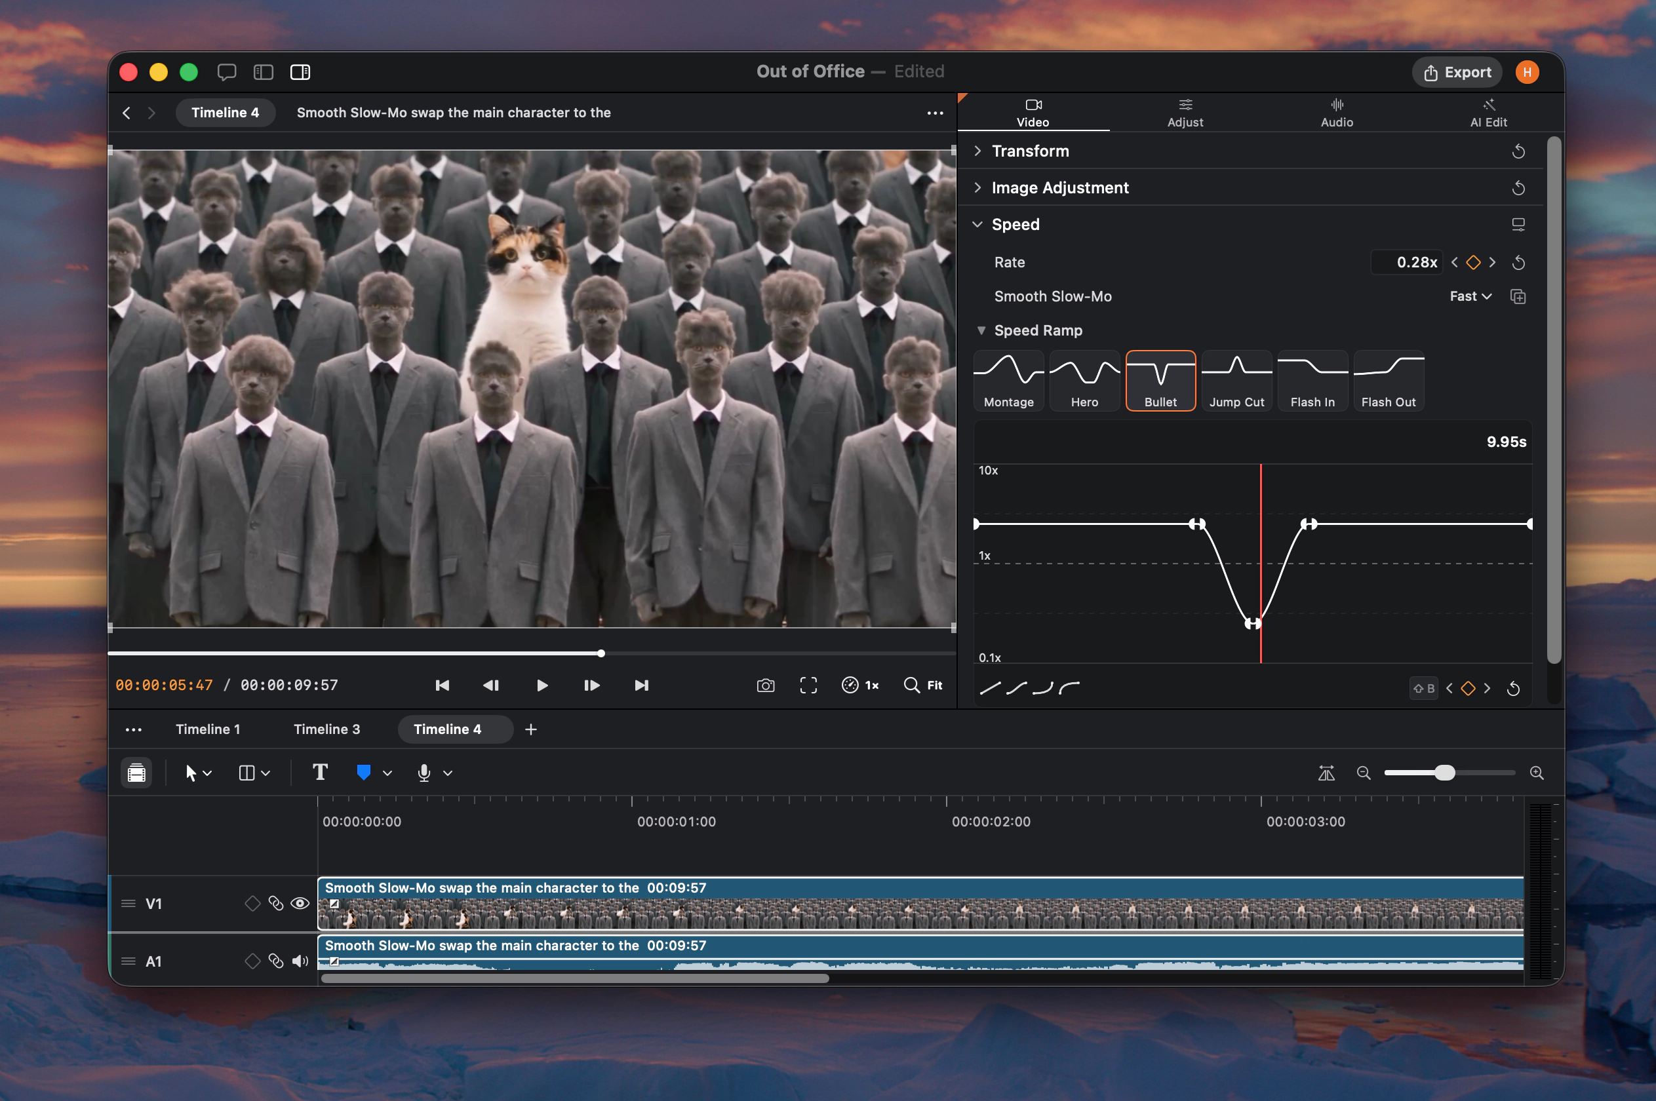Collapse the Speed Ramp disclosure triangle
Image resolution: width=1656 pixels, height=1101 pixels.
(981, 330)
